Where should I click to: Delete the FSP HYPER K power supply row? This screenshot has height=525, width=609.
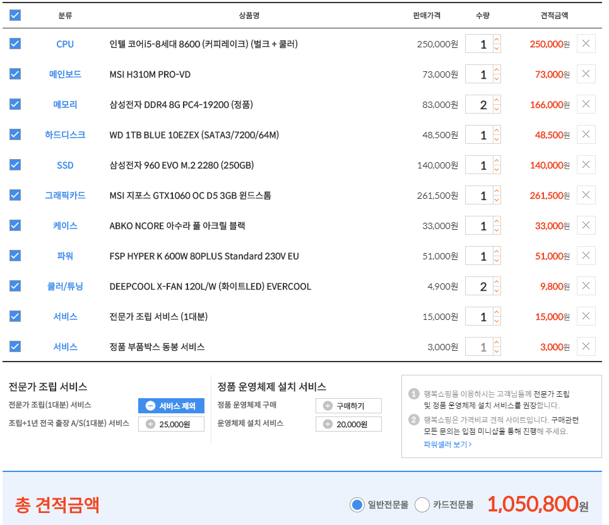(x=586, y=256)
